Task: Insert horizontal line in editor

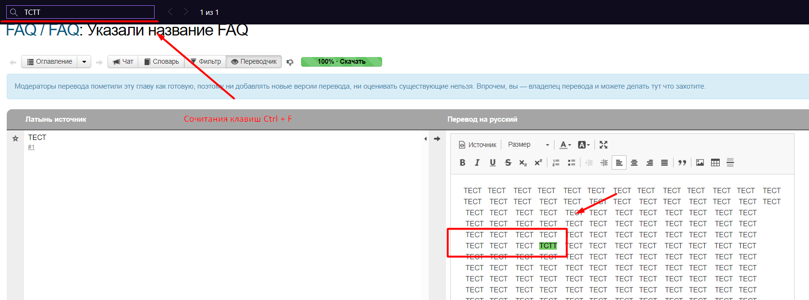Action: click(730, 163)
